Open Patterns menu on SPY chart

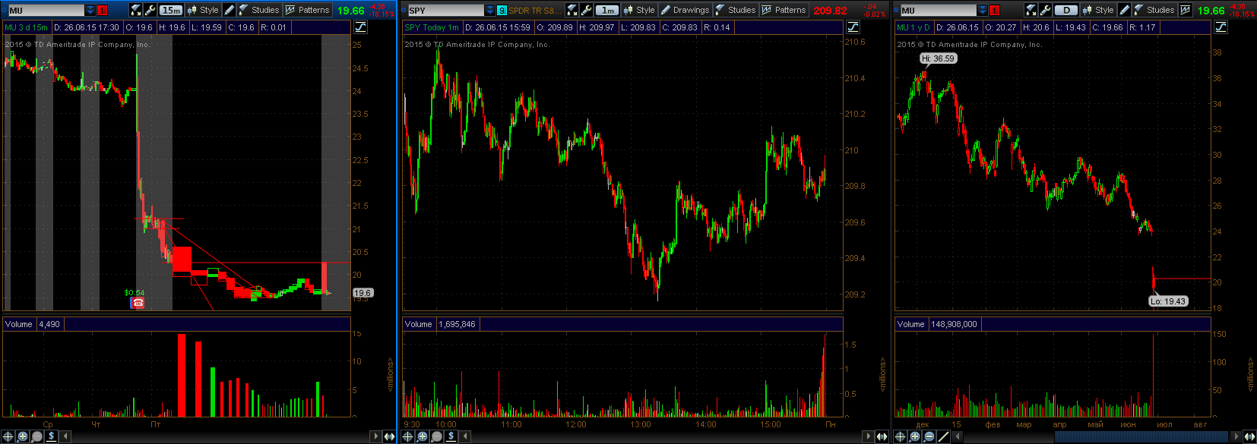pos(784,10)
